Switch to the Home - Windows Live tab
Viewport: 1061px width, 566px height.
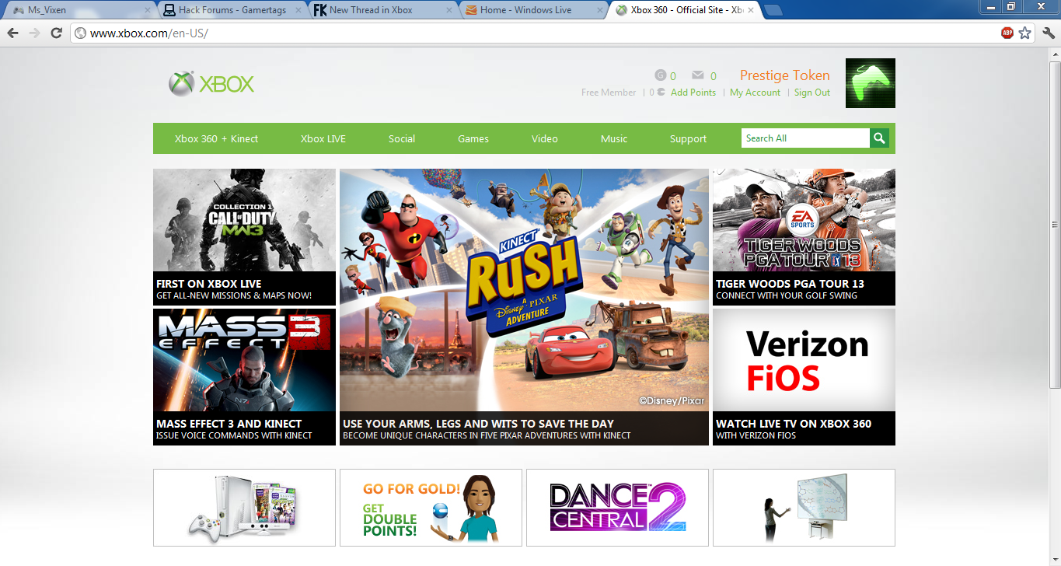pyautogui.click(x=533, y=10)
